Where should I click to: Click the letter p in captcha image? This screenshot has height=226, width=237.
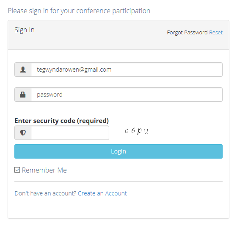139,131
